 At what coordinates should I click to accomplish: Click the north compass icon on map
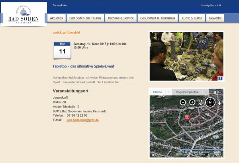click(x=210, y=102)
